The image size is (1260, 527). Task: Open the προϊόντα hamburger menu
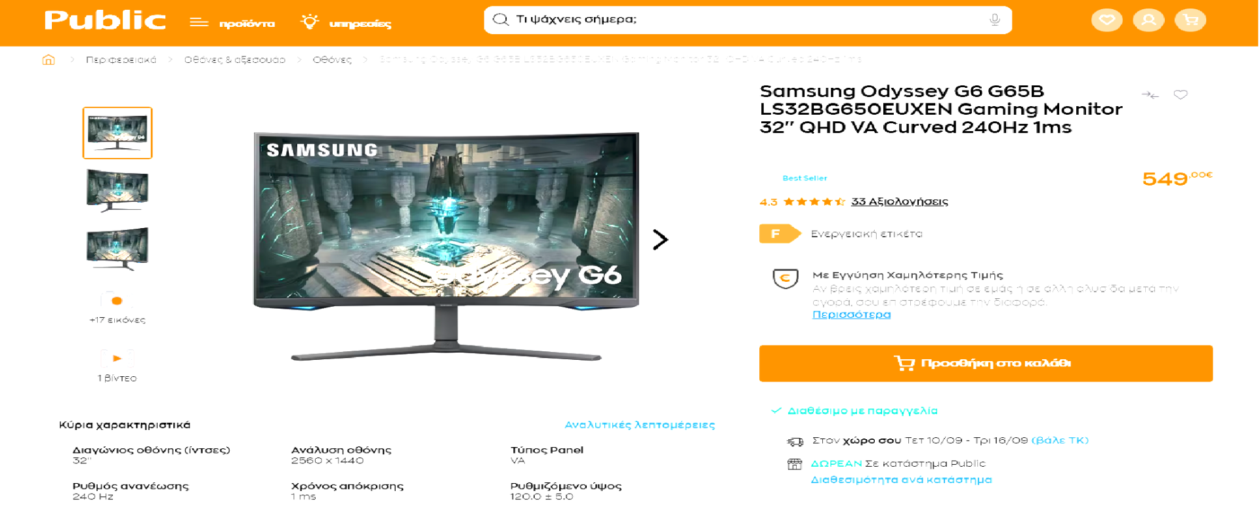point(232,23)
